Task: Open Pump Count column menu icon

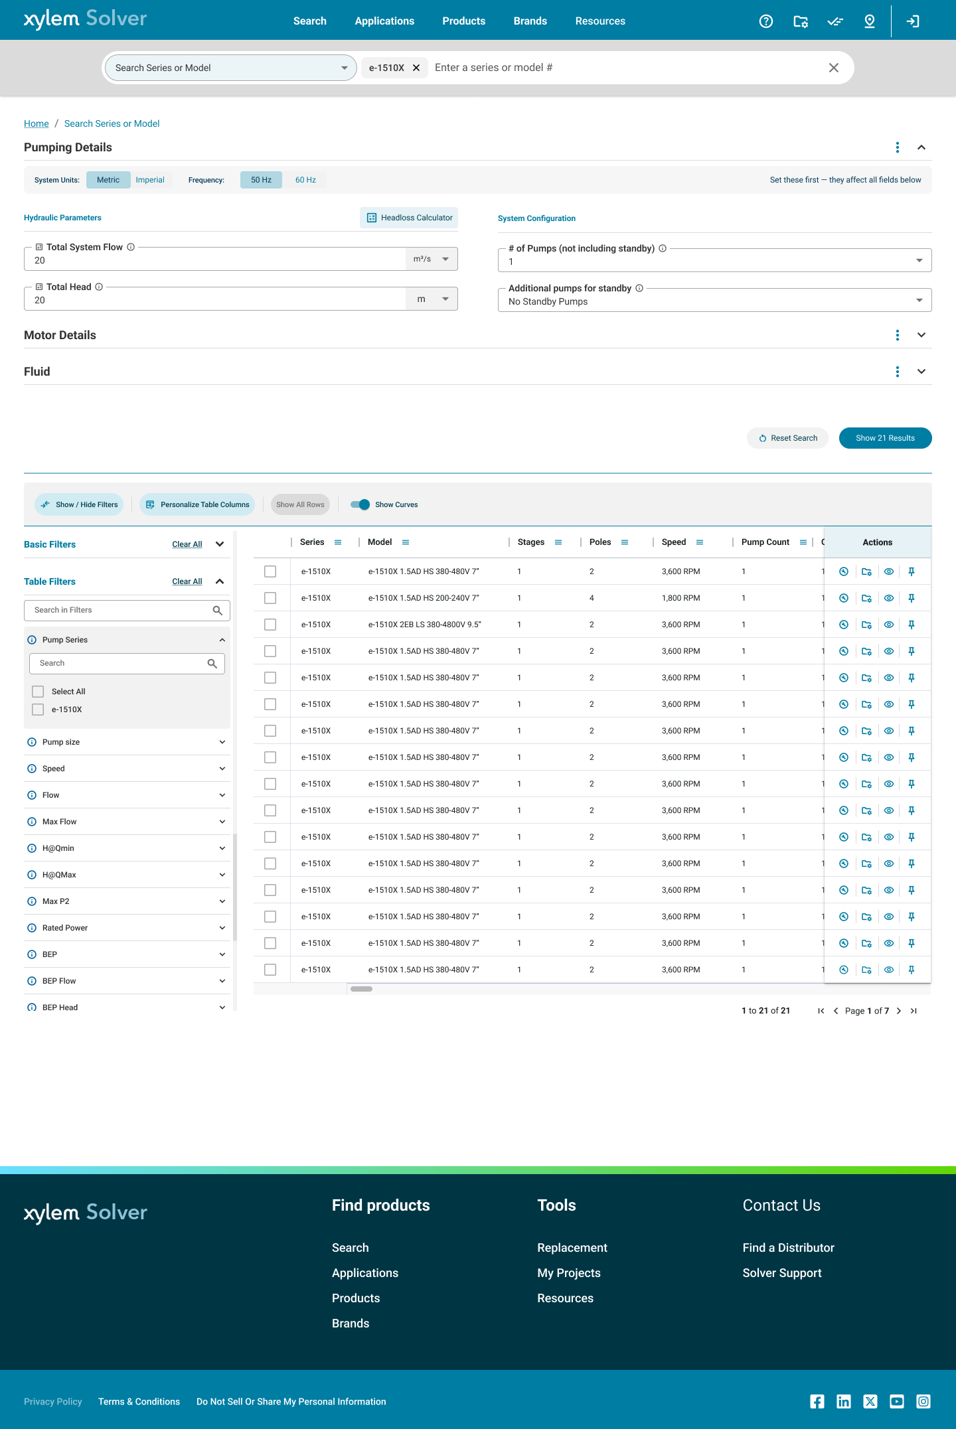Action: pos(803,542)
